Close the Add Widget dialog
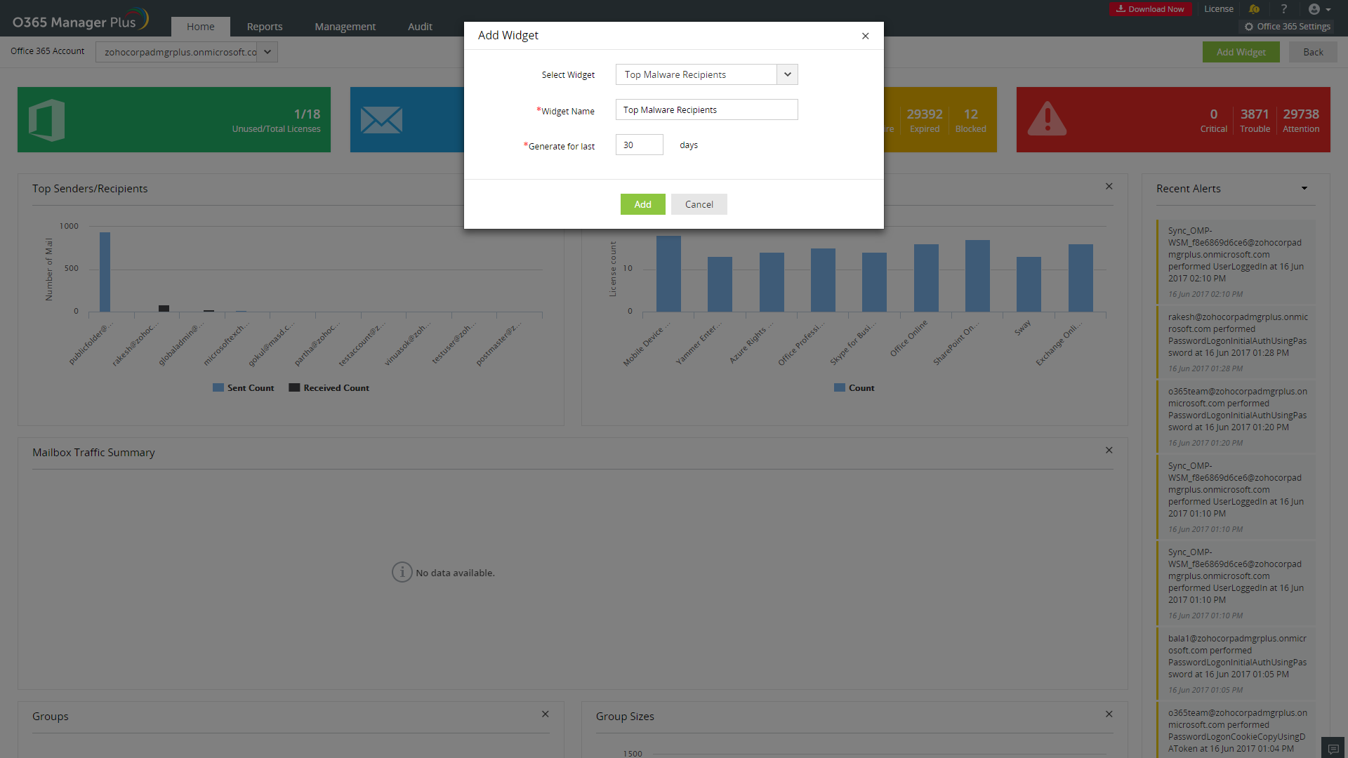 point(865,36)
